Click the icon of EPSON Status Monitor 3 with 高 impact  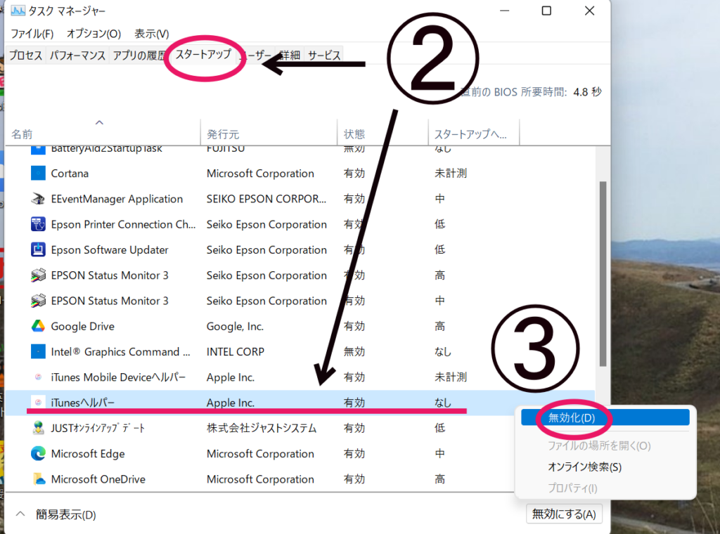[x=38, y=275]
